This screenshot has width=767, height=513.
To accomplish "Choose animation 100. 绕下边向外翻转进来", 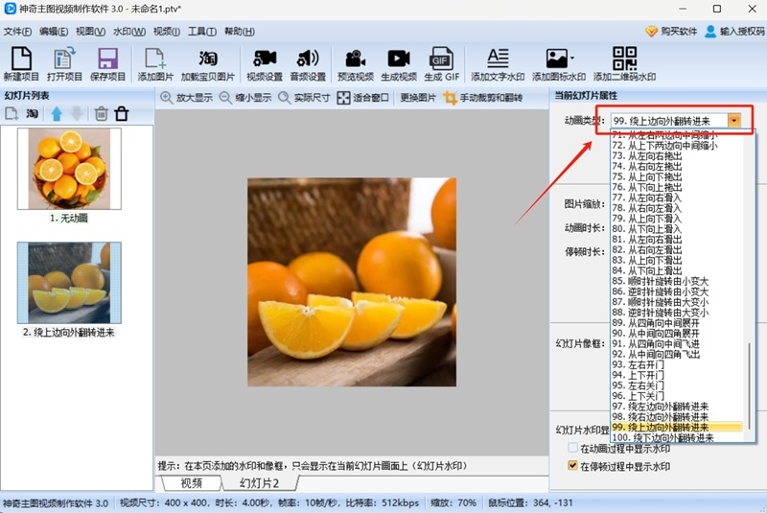I will pyautogui.click(x=662, y=437).
